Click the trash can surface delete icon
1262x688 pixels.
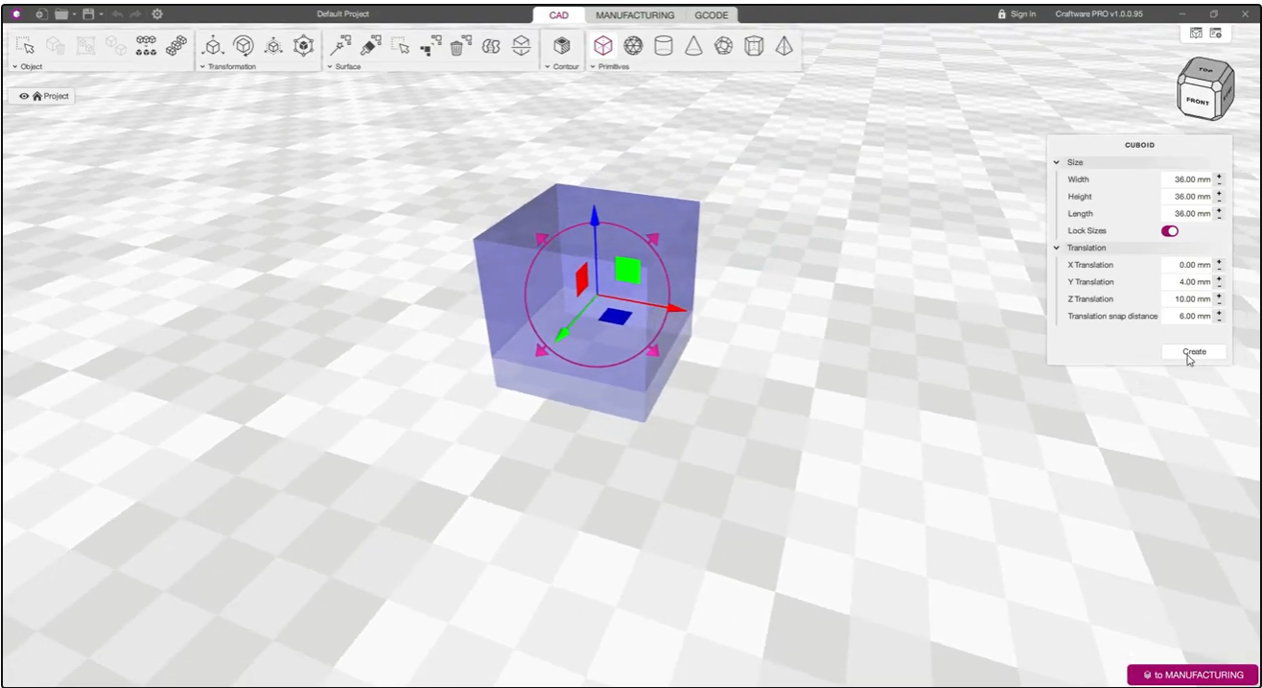[457, 46]
